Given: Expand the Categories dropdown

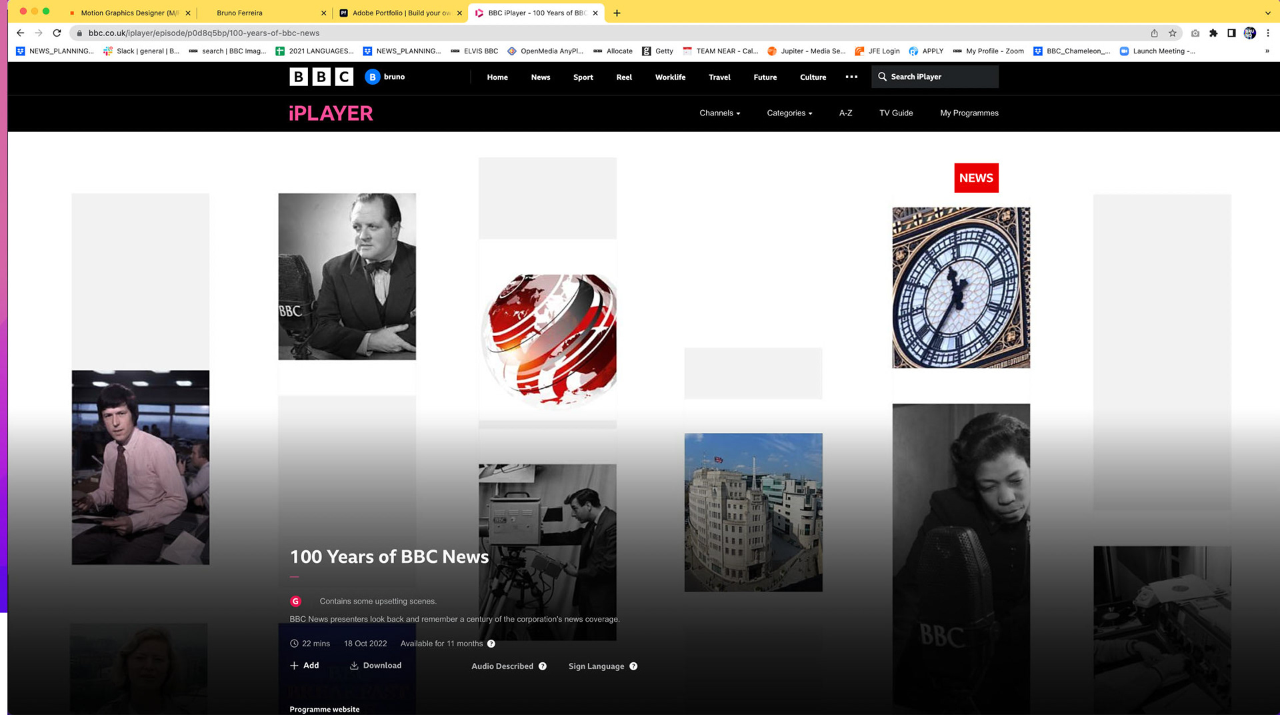Looking at the screenshot, I should pos(789,113).
